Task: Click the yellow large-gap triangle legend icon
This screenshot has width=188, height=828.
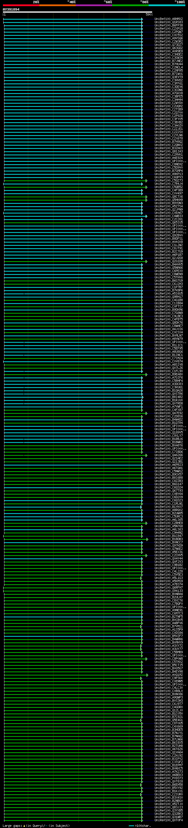Action: [x=24, y=826]
